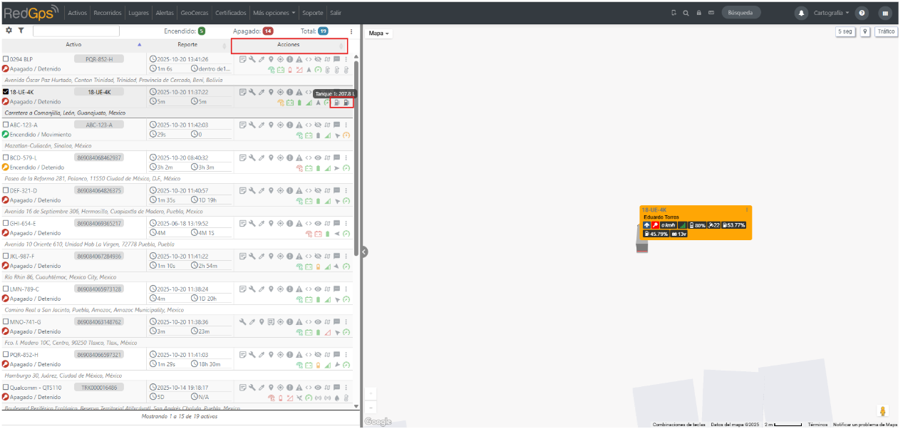This screenshot has height=429, width=903.
Task: Open the help question mark icon
Action: 862,13
